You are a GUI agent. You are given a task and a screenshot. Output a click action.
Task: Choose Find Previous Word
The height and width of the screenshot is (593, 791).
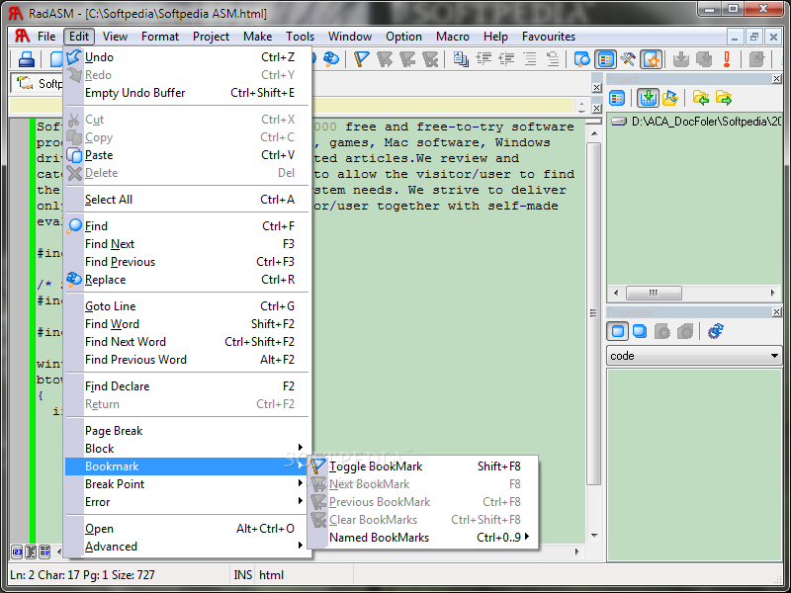[187, 360]
